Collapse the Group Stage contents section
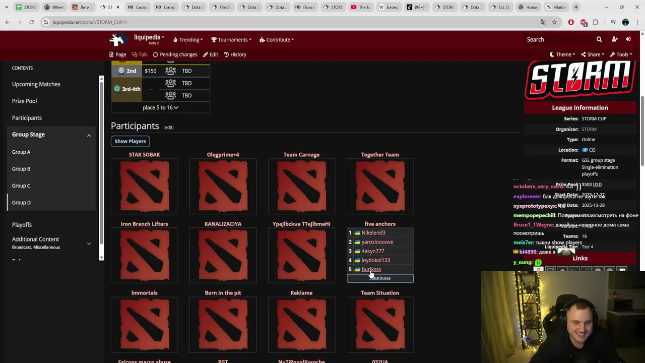Viewport: 645px width, 363px height. [89, 135]
